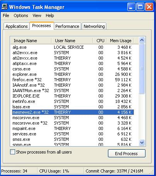Select the services.exe process
This screenshot has width=156, height=176.
[73, 134]
